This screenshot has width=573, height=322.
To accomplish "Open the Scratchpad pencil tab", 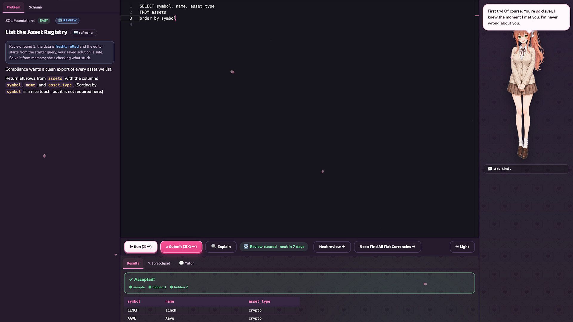I will coord(159,263).
